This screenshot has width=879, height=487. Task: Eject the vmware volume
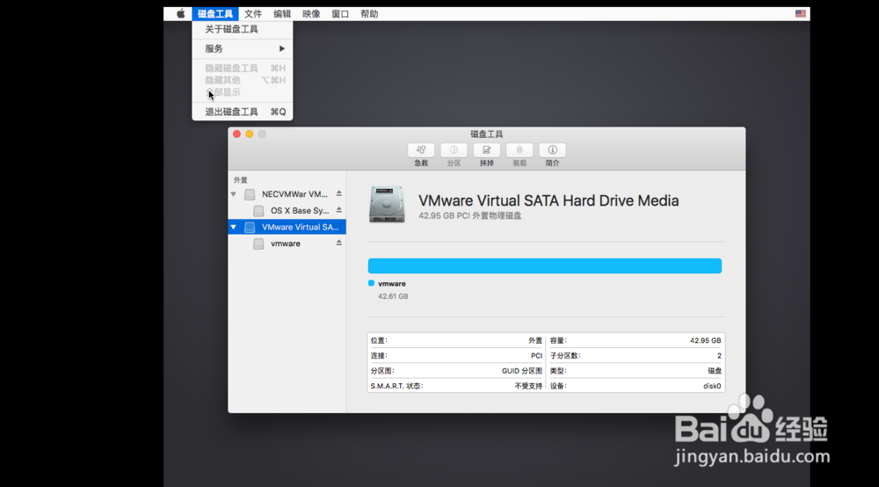[x=339, y=243]
